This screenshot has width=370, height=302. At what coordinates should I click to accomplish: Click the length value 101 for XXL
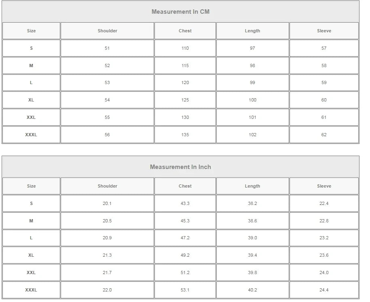pyautogui.click(x=252, y=117)
